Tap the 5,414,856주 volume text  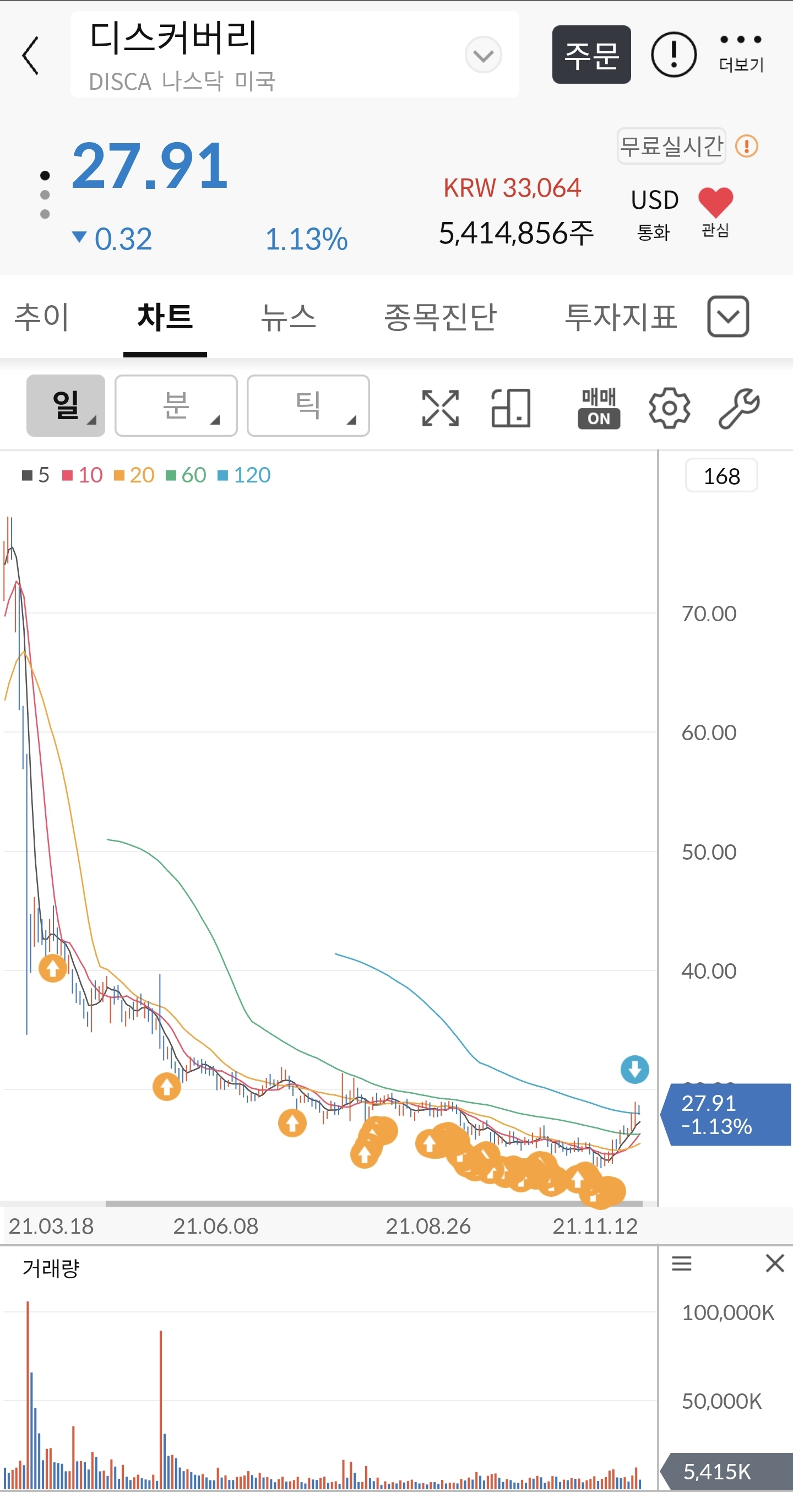[x=516, y=233]
